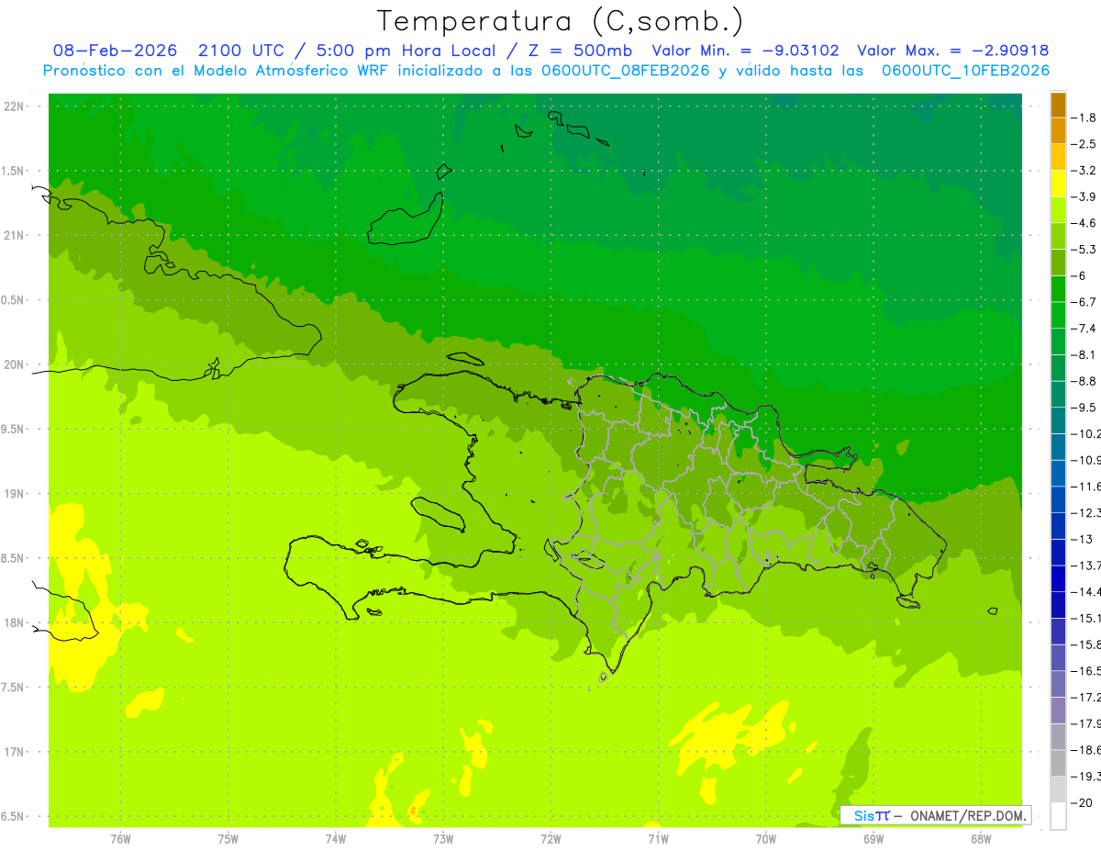The width and height of the screenshot is (1101, 851).
Task: Click the yellow legend swatch between -3.2 and -3.9
Action: [x=1058, y=185]
